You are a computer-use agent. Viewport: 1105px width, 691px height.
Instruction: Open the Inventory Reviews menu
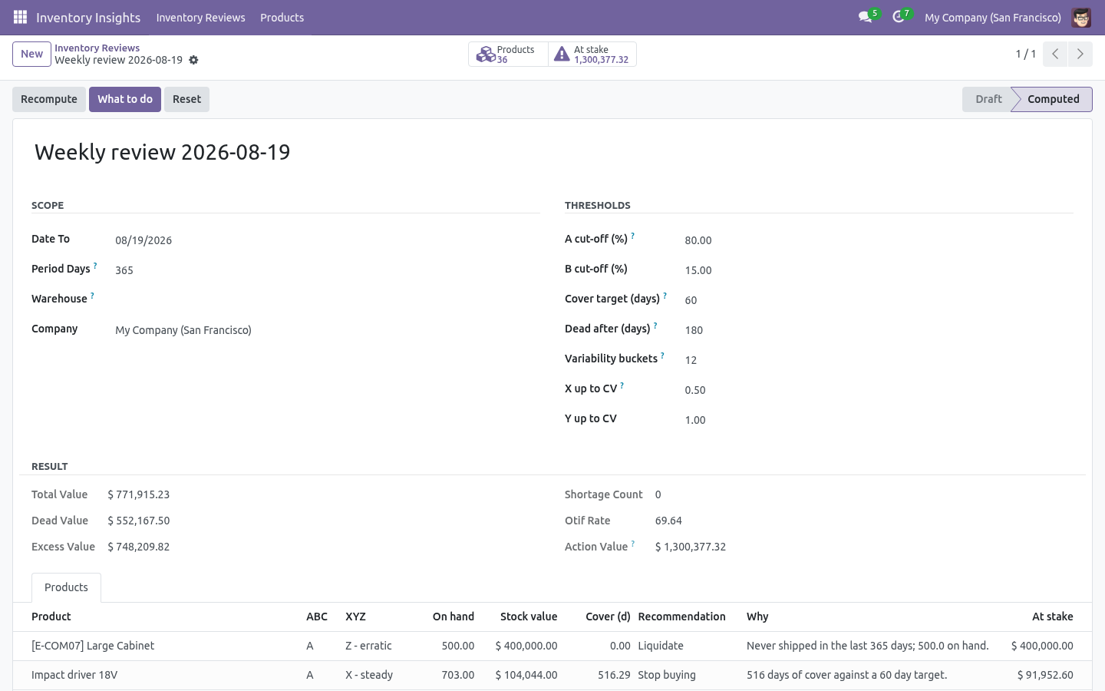coord(200,17)
